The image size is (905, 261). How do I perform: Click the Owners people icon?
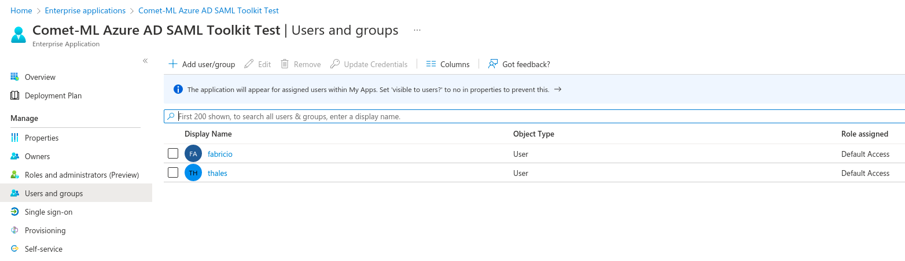pyautogui.click(x=15, y=156)
